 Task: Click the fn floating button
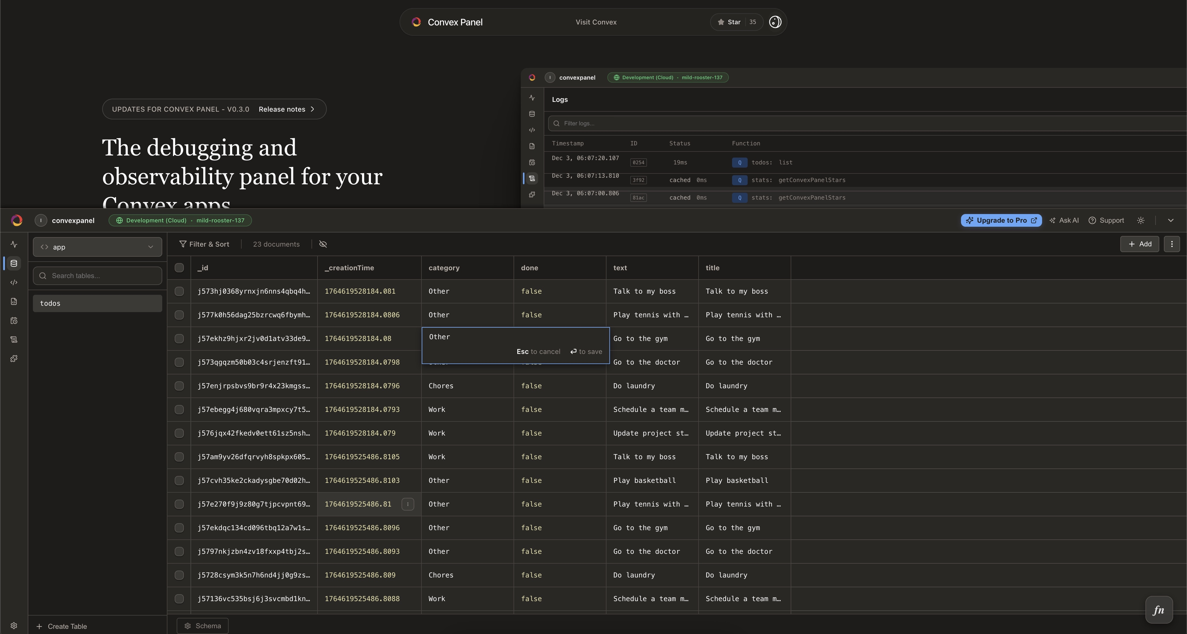[x=1158, y=610]
